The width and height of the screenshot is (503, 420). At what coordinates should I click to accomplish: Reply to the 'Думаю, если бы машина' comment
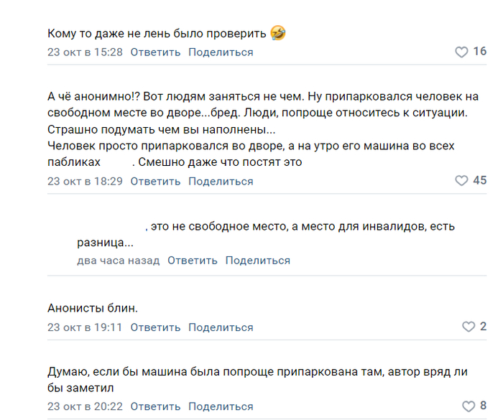click(155, 407)
